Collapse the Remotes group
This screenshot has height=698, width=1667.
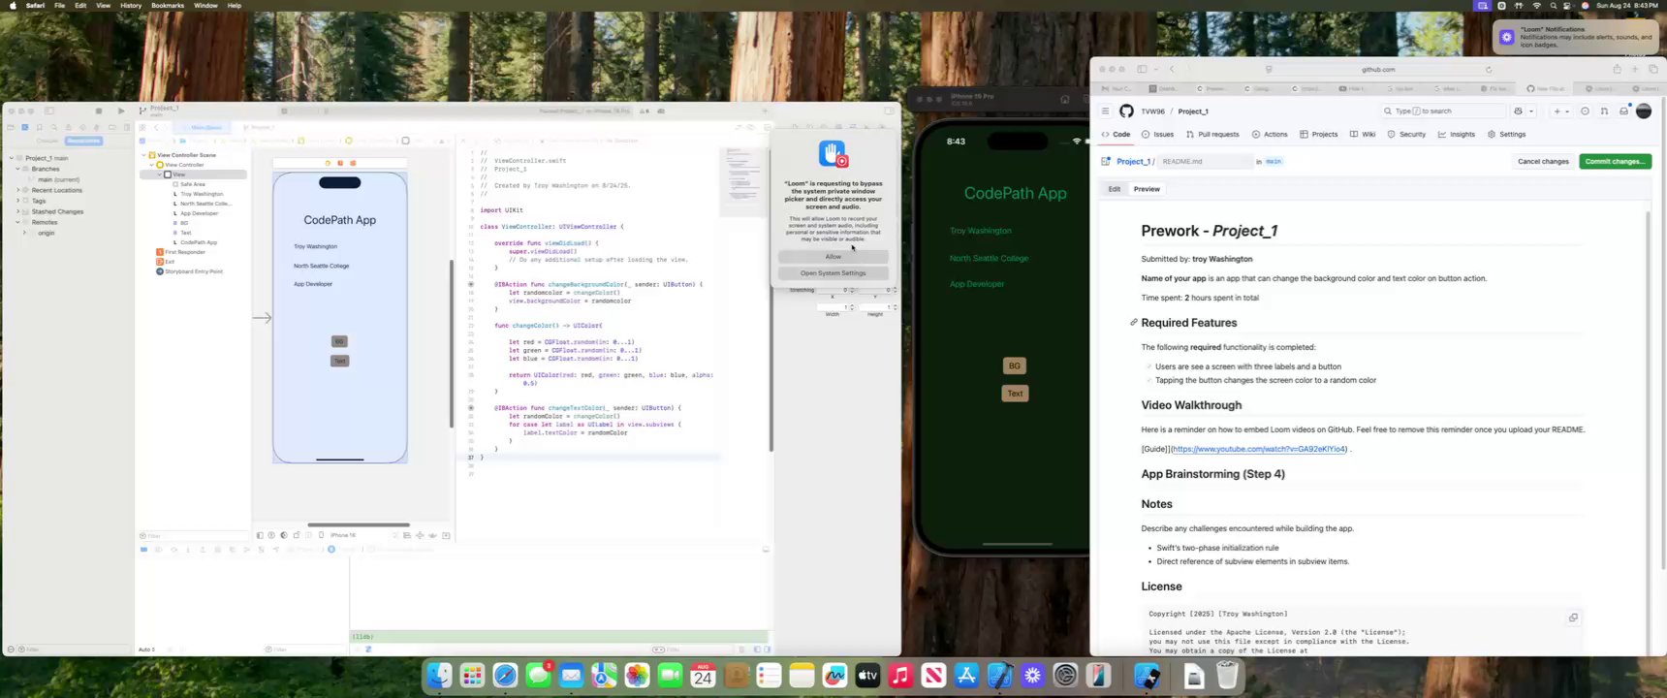point(17,222)
